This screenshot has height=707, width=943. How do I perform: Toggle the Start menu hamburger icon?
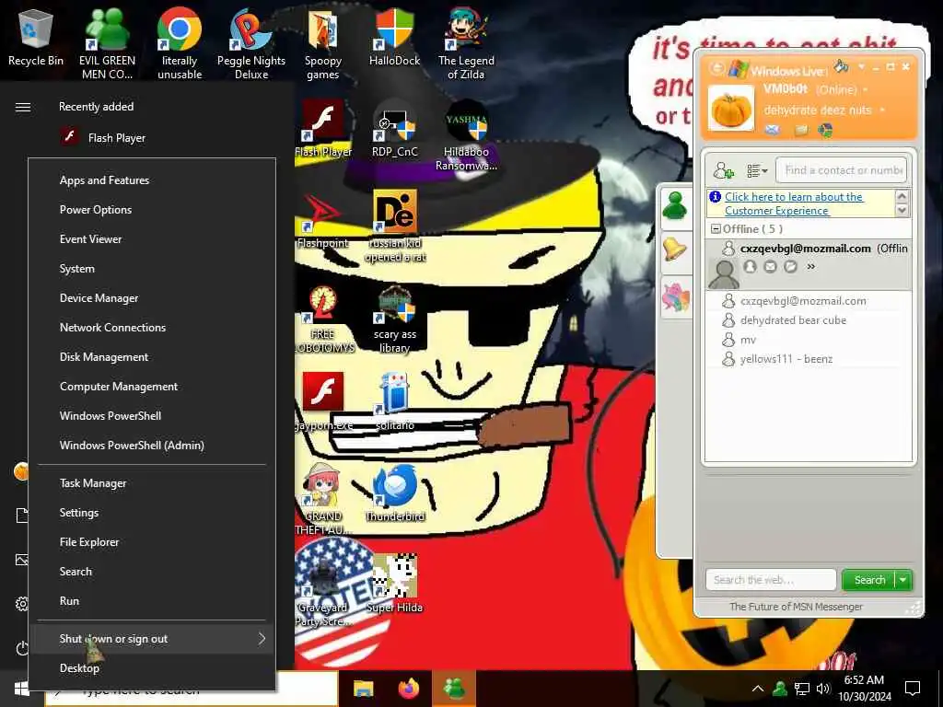[23, 107]
